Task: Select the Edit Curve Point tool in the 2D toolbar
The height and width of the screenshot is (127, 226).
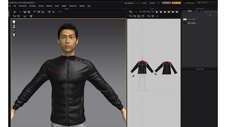Action: [x=145, y=12]
